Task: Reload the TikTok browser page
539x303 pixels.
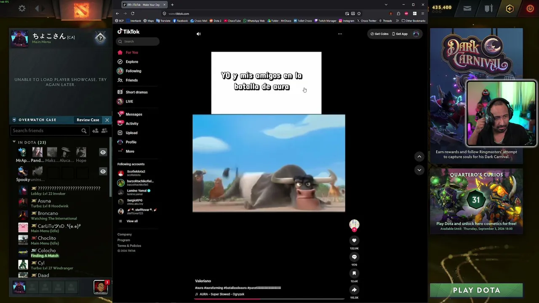Action: (x=133, y=13)
